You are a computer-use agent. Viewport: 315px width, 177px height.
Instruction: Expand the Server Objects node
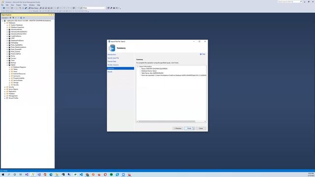[5, 89]
